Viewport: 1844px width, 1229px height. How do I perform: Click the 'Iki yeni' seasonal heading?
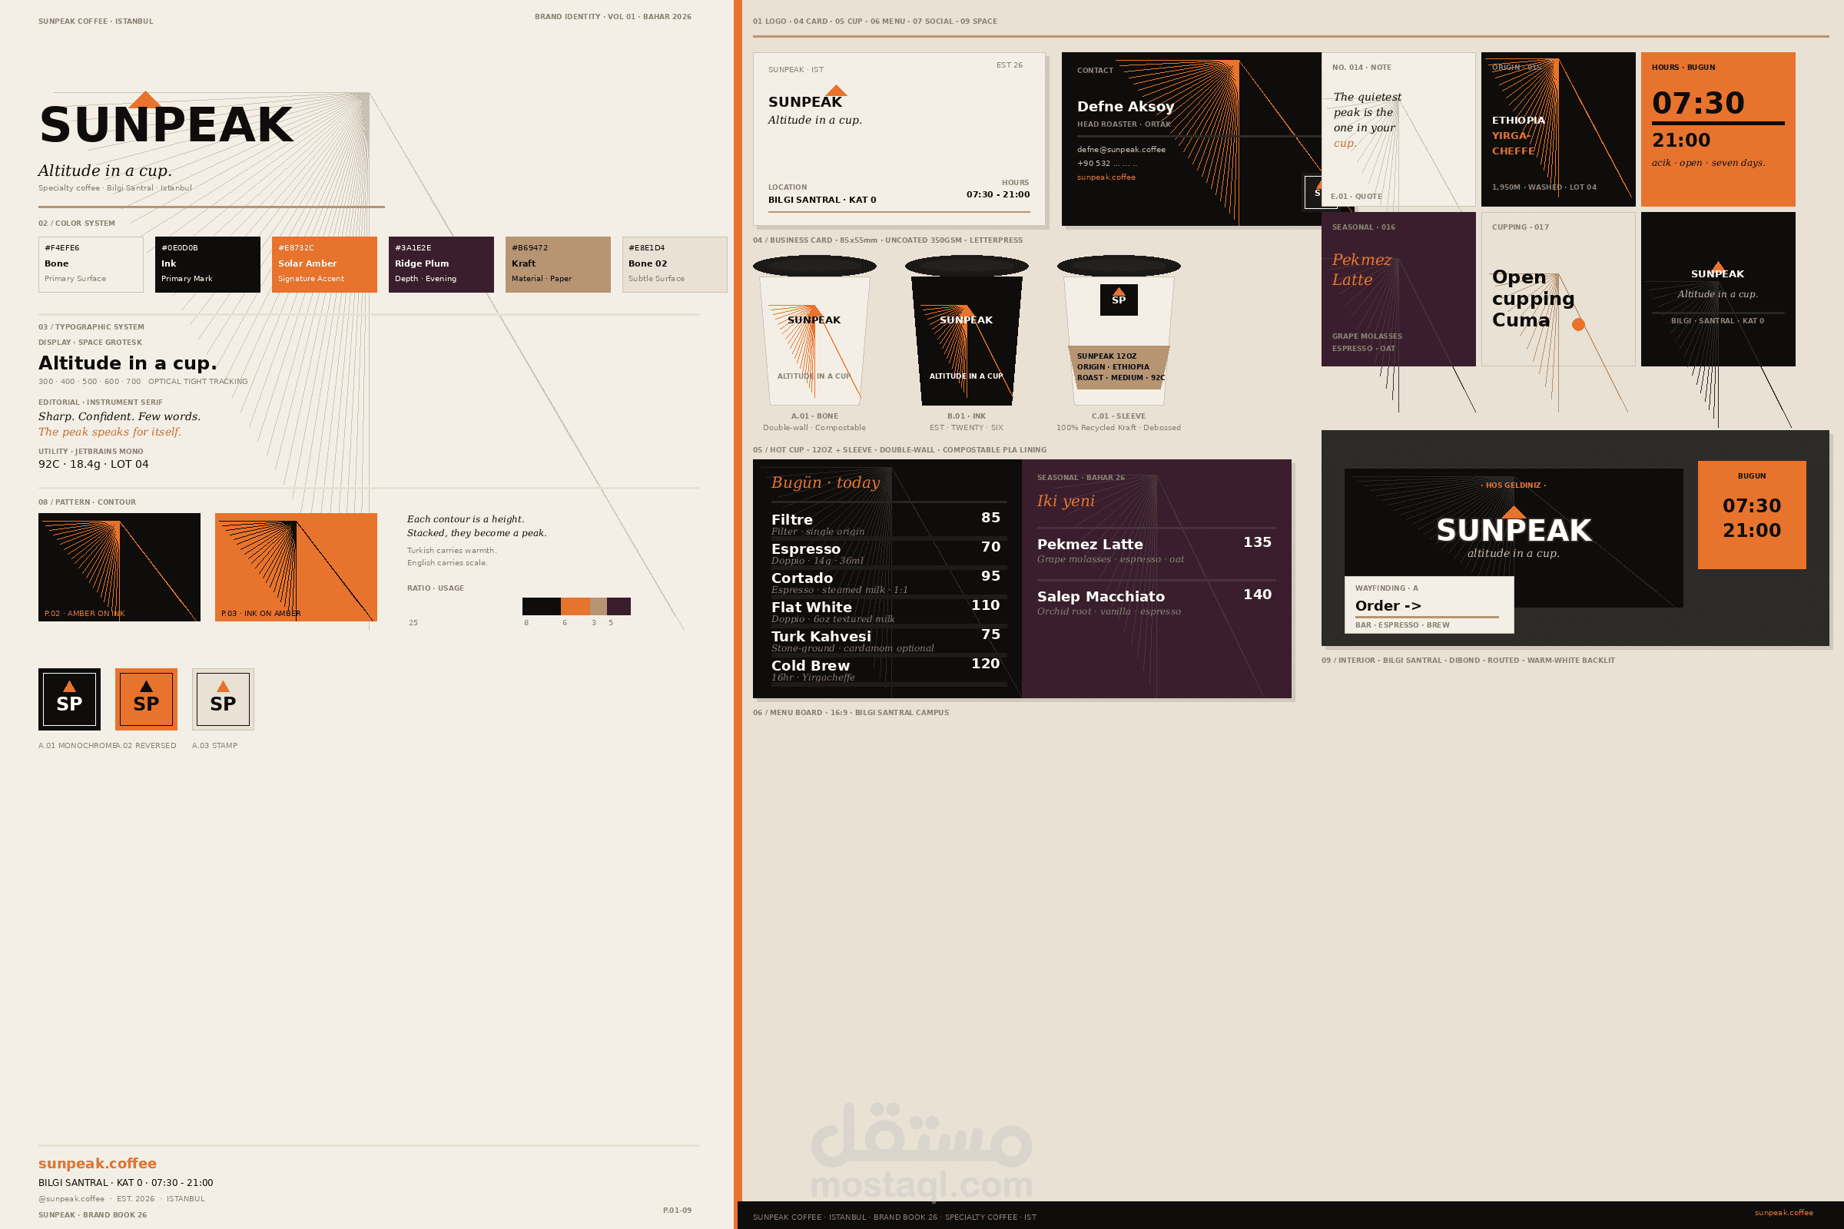[x=1066, y=501]
